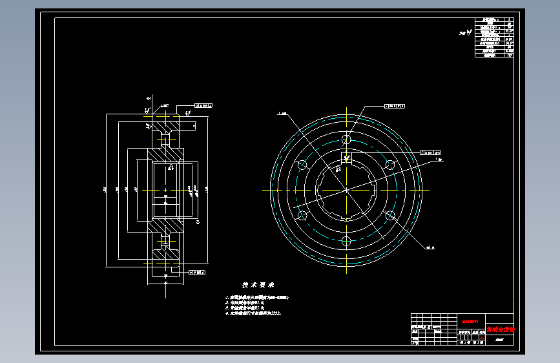Image resolution: width=560 pixels, height=363 pixels.
Task: Pick the bottom bolt hole on gear front view
Action: [346, 241]
